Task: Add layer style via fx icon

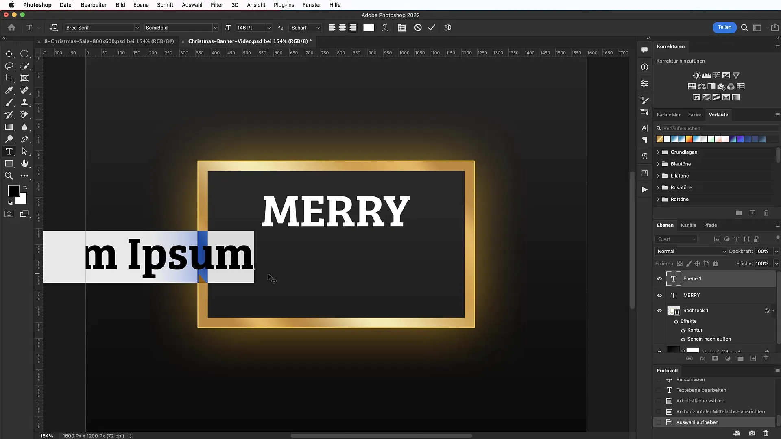Action: 702,359
